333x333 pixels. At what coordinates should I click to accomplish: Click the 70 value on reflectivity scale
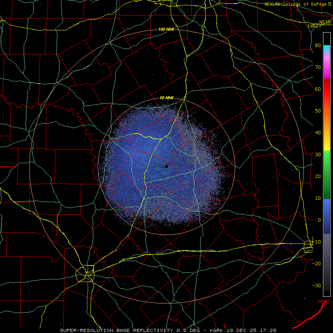point(318,67)
